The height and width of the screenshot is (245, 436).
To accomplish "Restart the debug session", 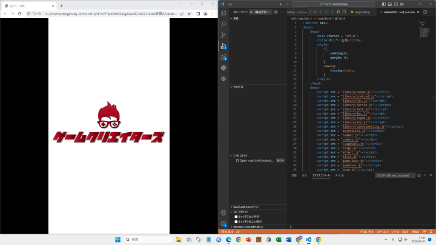I will tap(338, 12).
